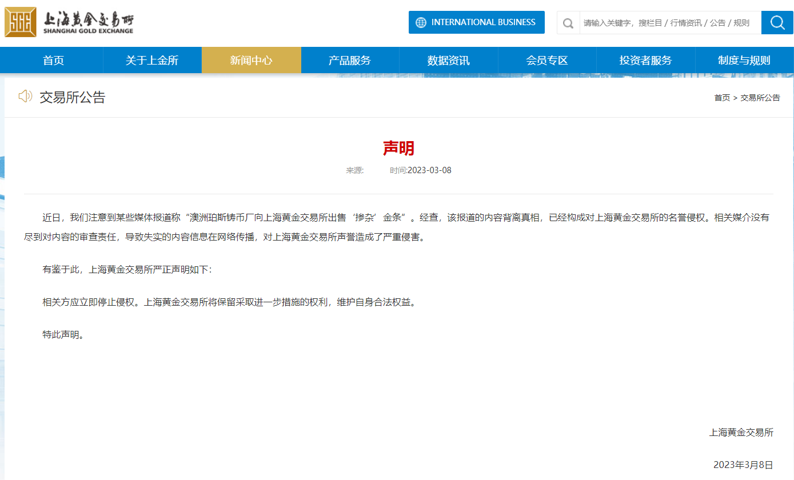Click the speaker icon beside 交易所公告
This screenshot has width=794, height=480.
(x=25, y=96)
